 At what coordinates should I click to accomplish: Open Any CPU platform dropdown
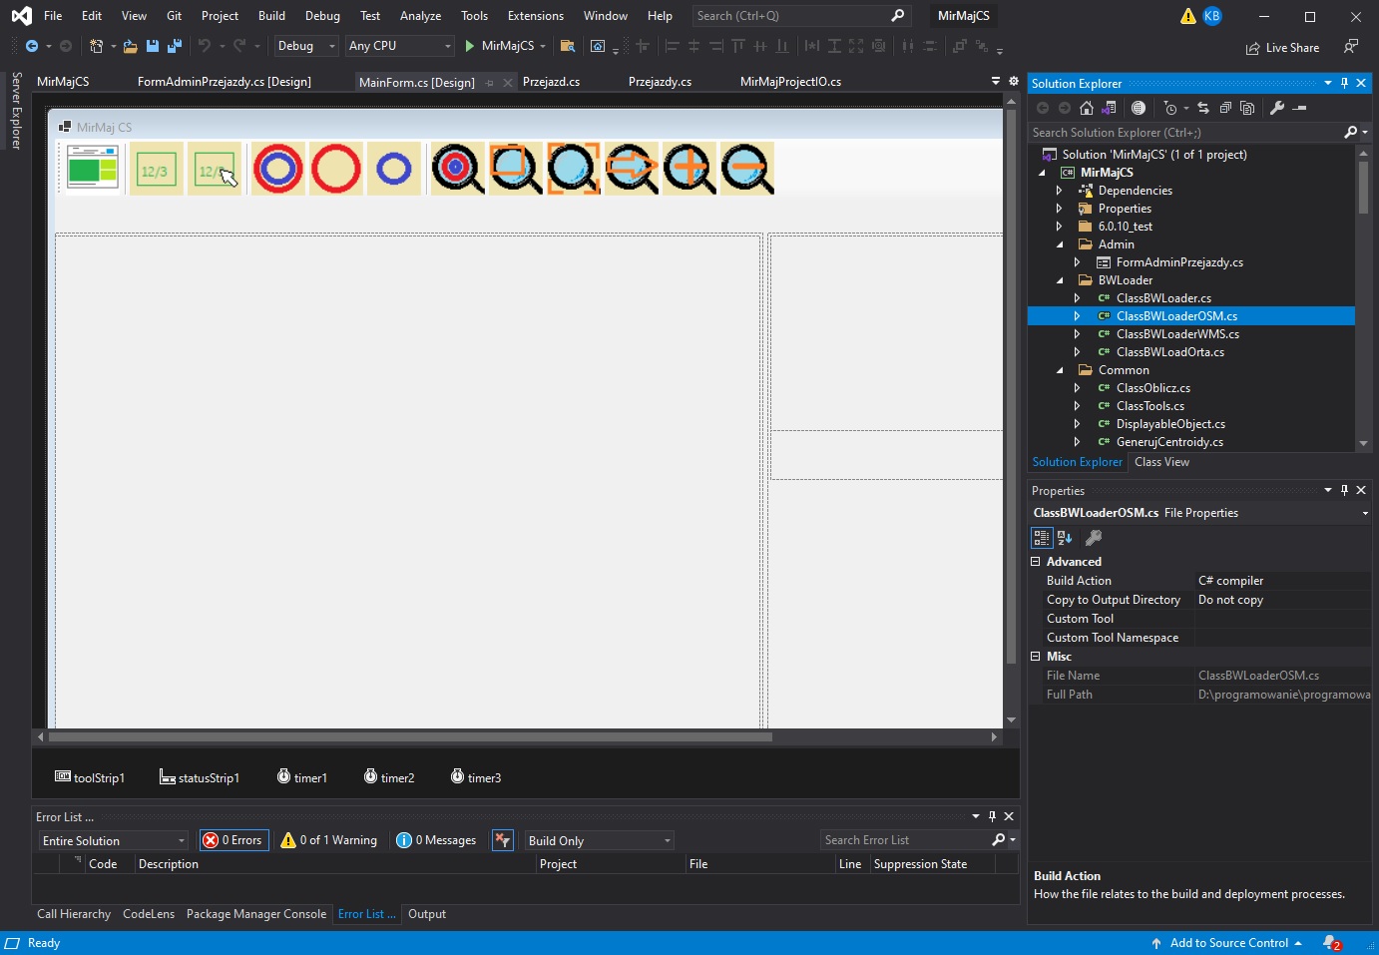(x=400, y=46)
